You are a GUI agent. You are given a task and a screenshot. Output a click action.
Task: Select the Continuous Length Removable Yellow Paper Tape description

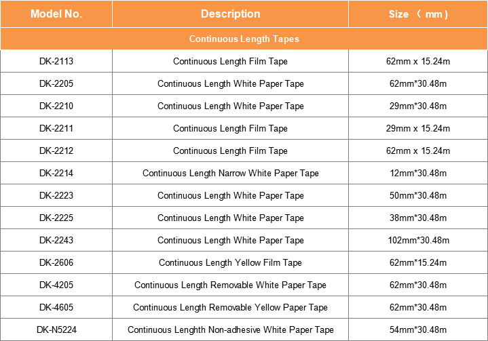point(230,308)
